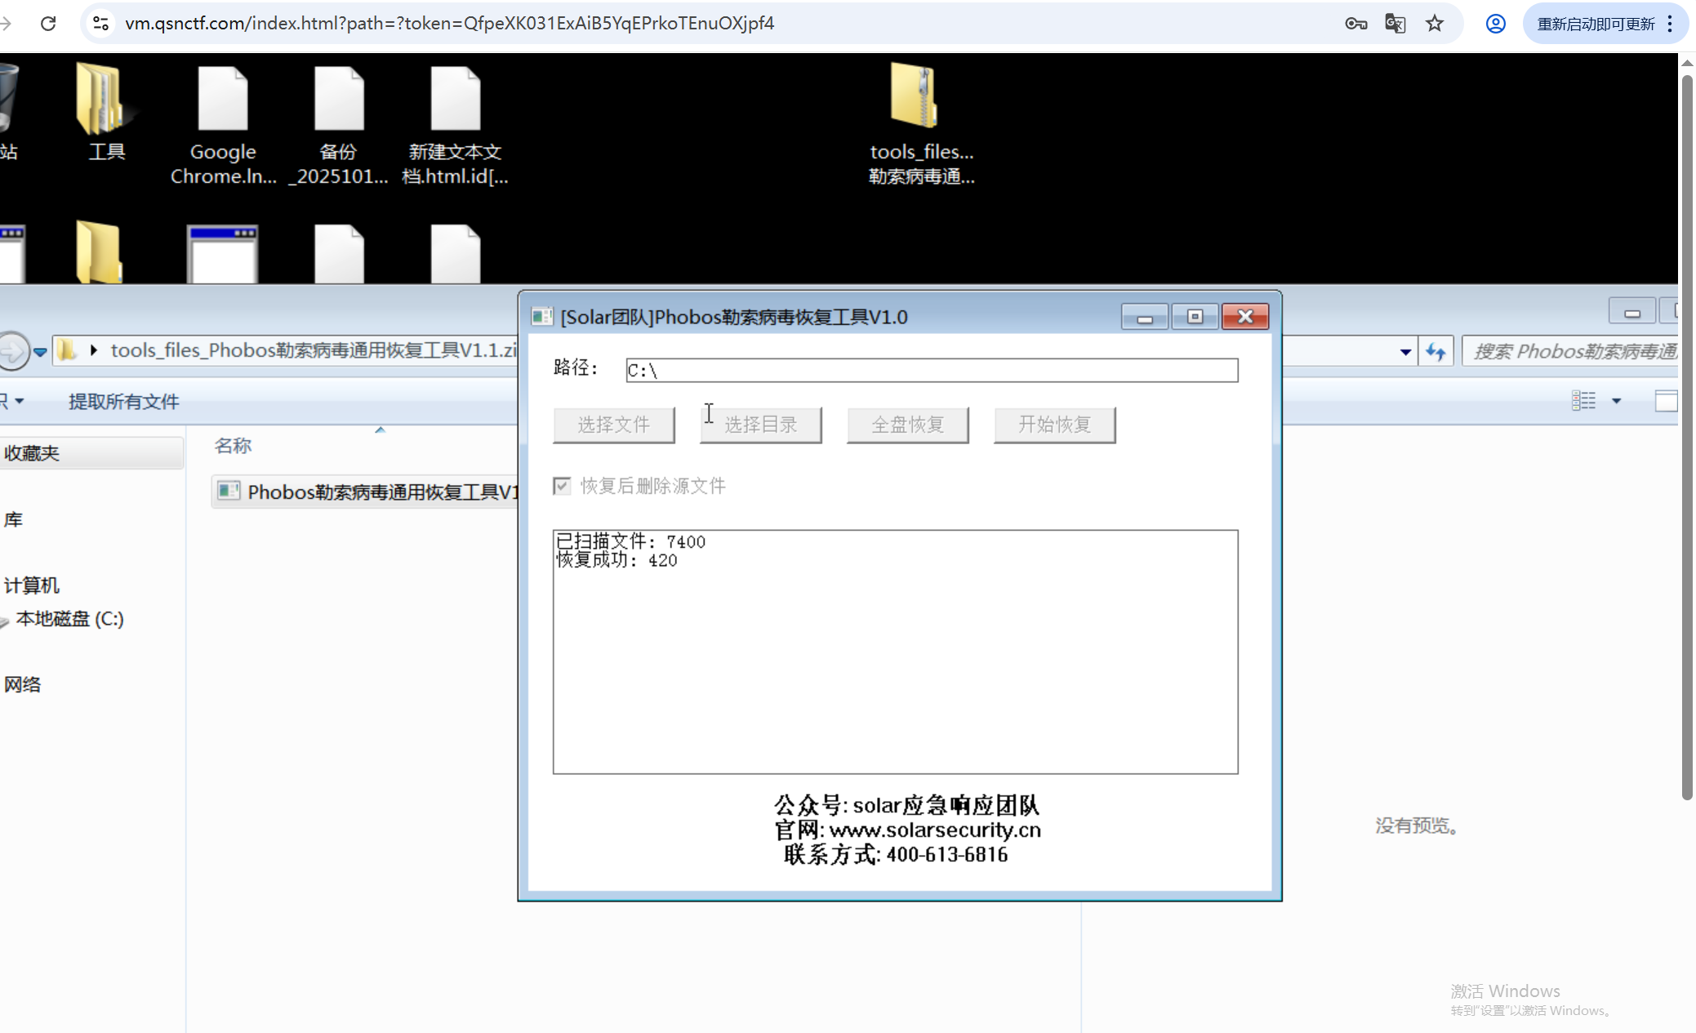Click 提取所有文件 in Explorer toolbar

(123, 401)
